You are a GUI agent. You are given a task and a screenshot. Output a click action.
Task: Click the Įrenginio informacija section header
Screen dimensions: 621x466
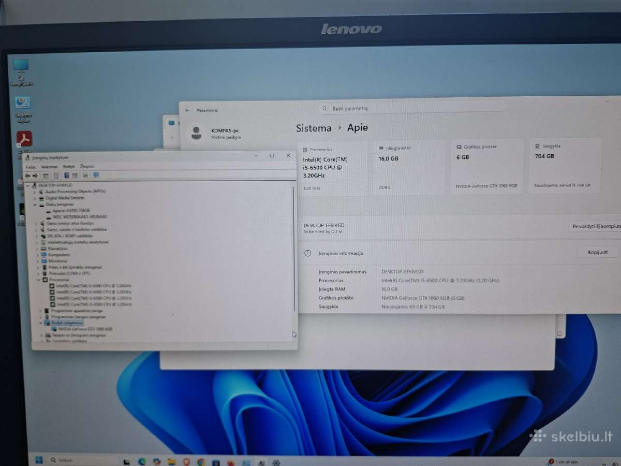pyautogui.click(x=341, y=253)
